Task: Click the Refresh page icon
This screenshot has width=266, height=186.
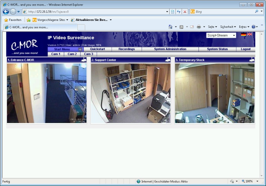Action: coord(179,12)
